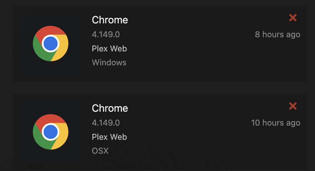The height and width of the screenshot is (171, 315).
Task: Remove the OSX Chrome device with red X
Action: tap(293, 106)
